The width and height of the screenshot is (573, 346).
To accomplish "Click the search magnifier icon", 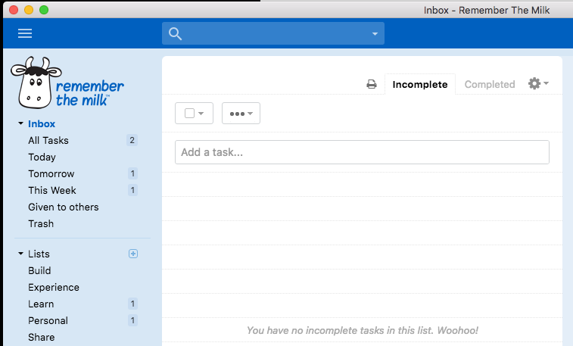I will 175,33.
